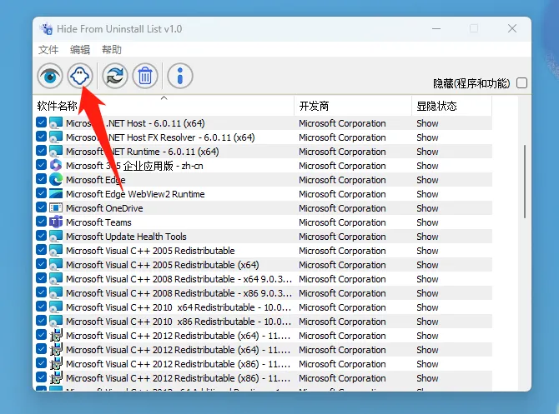Screen dimensions: 559x414
Task: Click Show status in the Microsoft Teams row
Action: tap(427, 222)
